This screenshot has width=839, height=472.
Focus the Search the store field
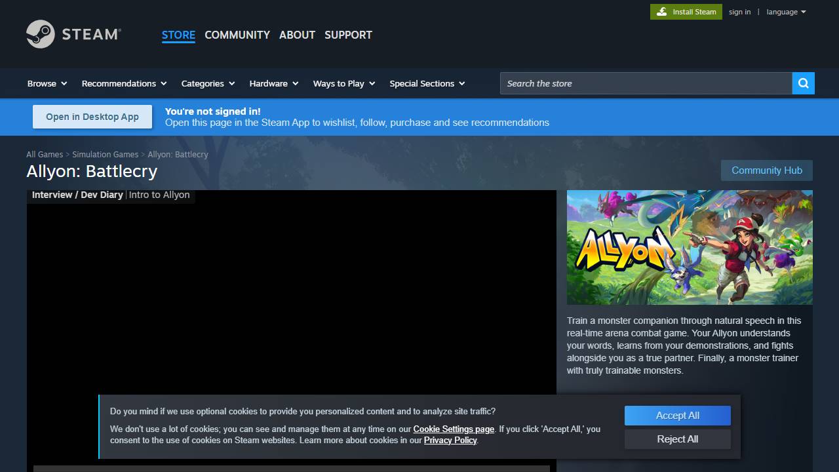click(646, 83)
